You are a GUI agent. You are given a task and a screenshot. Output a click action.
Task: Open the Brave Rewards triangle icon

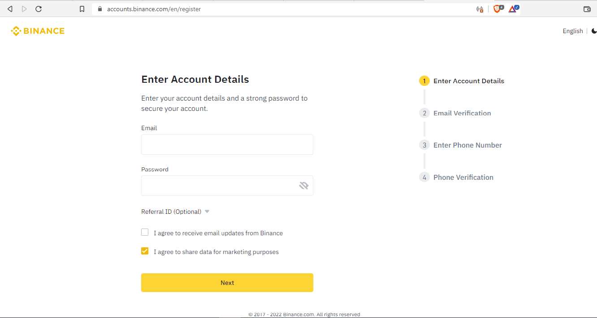(x=512, y=9)
